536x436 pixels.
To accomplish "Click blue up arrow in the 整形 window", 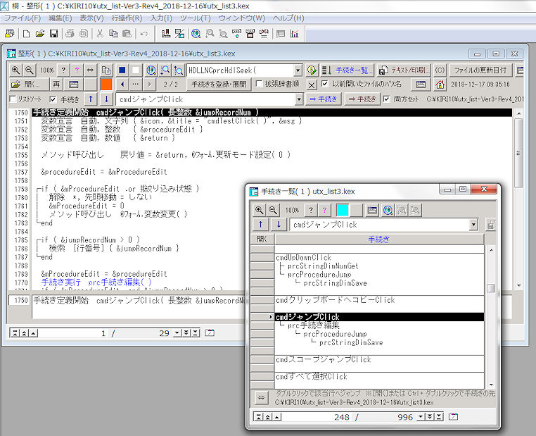I will click(x=91, y=99).
